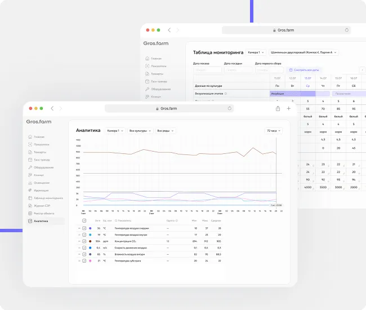Open Главная from the front sidebar
The width and height of the screenshot is (366, 310).
(38, 137)
